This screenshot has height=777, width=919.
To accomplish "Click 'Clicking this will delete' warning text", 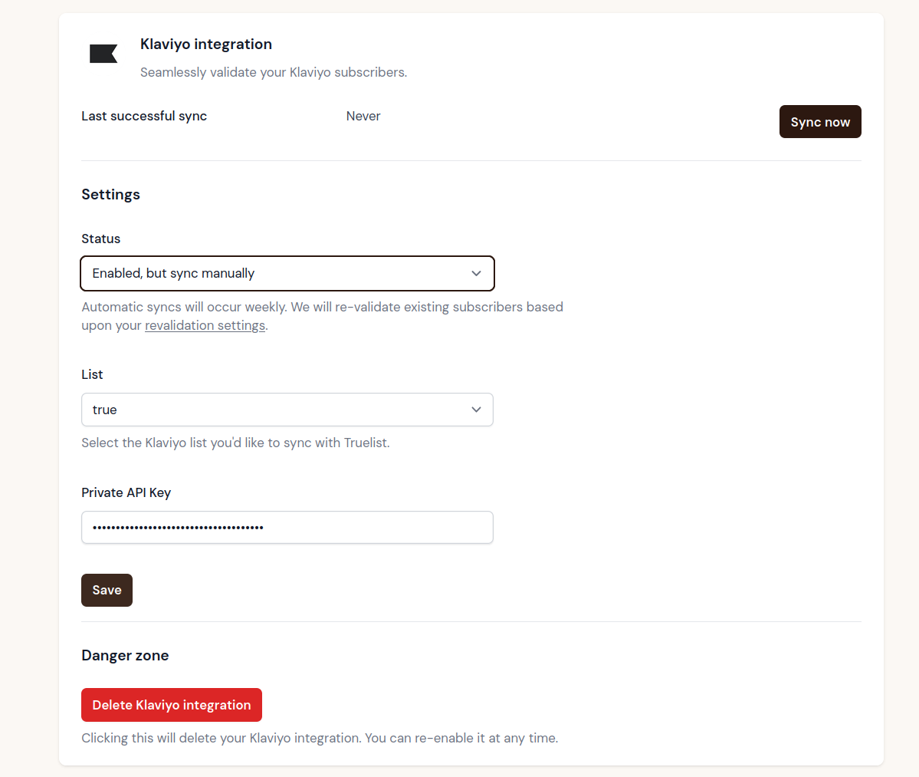I will pos(320,738).
